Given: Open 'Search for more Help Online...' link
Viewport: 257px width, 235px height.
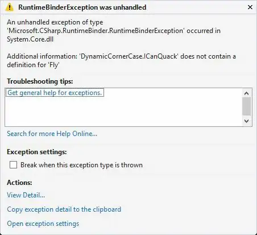Looking at the screenshot, I should (52, 134).
